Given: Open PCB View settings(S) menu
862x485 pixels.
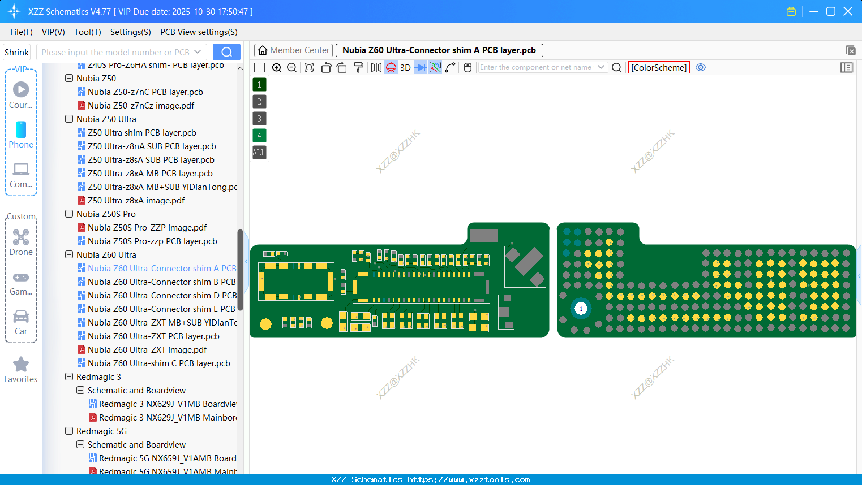Looking at the screenshot, I should (x=199, y=32).
